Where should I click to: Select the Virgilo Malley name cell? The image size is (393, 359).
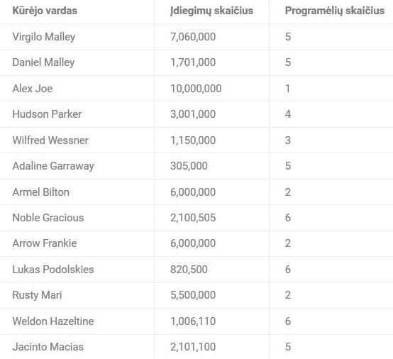point(44,37)
